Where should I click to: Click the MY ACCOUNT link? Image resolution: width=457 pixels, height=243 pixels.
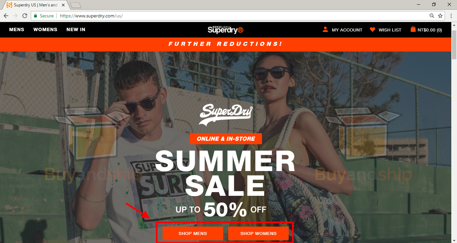(347, 30)
